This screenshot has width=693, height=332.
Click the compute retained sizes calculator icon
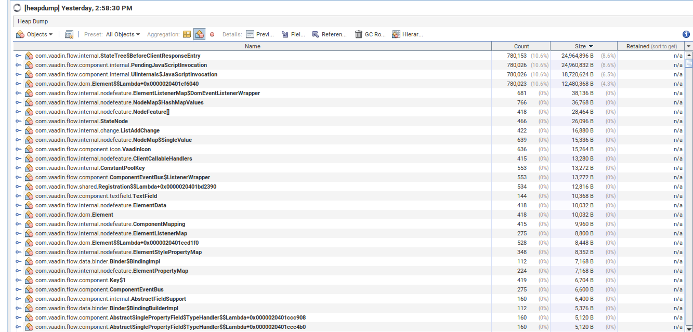point(69,34)
